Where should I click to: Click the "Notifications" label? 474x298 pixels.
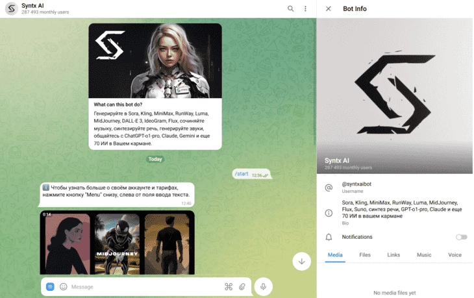357,237
